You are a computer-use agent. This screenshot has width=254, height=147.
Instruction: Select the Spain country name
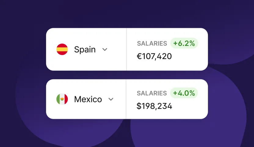pos(85,49)
